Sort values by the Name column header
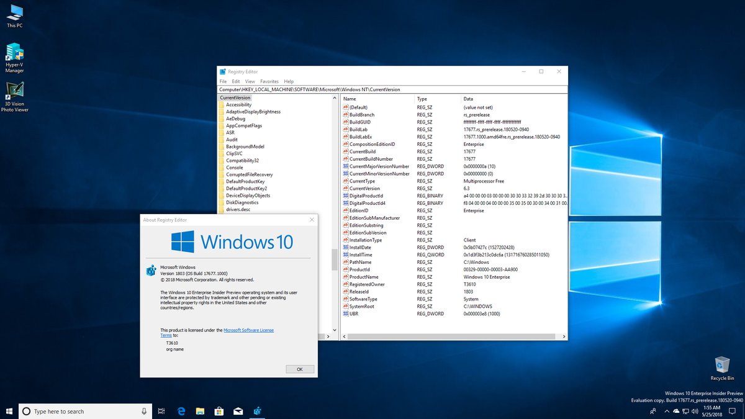745x419 pixels. point(377,99)
